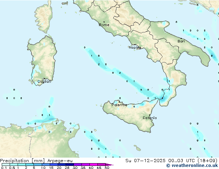Click the '(18+09)' forecast run text
Image resolution: width=219 pixels, height=169 pixels.
pyautogui.click(x=208, y=160)
